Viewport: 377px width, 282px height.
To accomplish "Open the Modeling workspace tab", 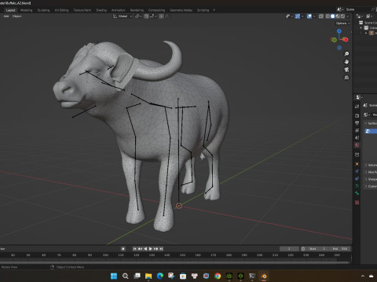I will [x=26, y=10].
